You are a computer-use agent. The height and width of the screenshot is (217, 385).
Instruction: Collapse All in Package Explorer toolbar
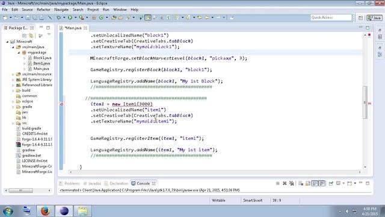(24, 36)
